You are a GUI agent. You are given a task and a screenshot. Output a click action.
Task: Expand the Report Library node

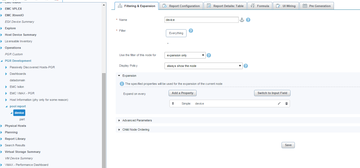(x=1, y=139)
